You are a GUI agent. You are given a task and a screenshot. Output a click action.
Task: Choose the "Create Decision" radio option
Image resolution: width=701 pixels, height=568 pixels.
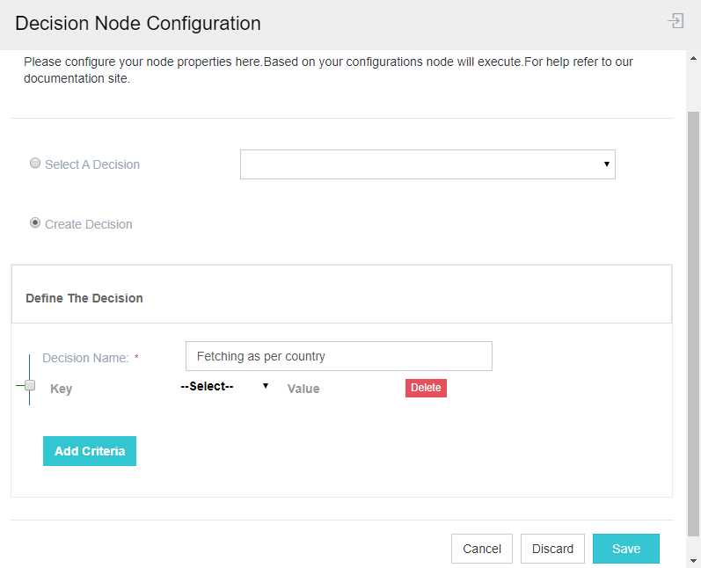pyautogui.click(x=35, y=223)
